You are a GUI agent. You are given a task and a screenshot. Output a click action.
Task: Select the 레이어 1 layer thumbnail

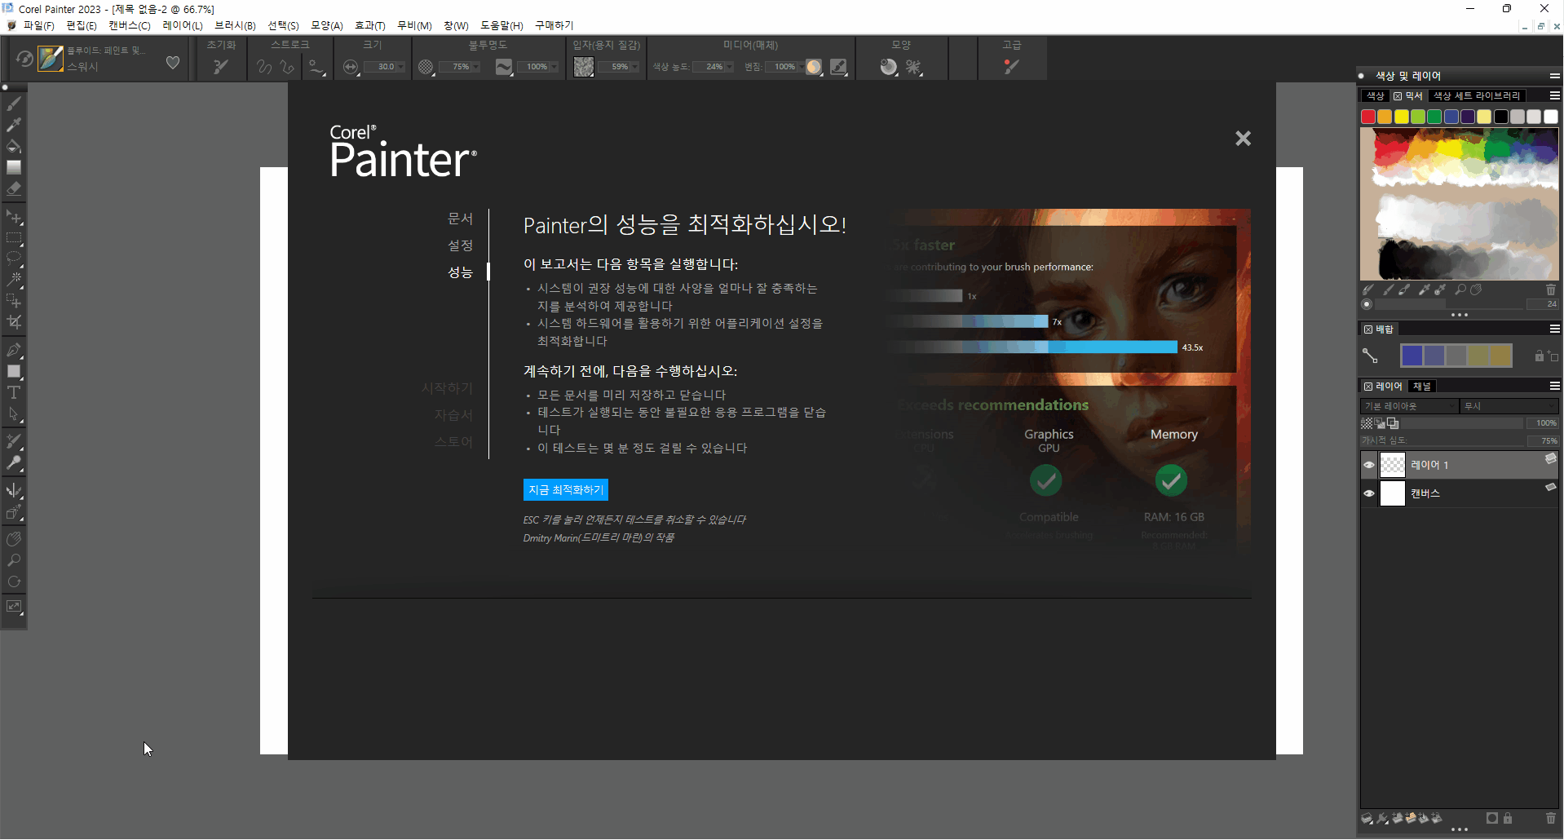[x=1392, y=465]
